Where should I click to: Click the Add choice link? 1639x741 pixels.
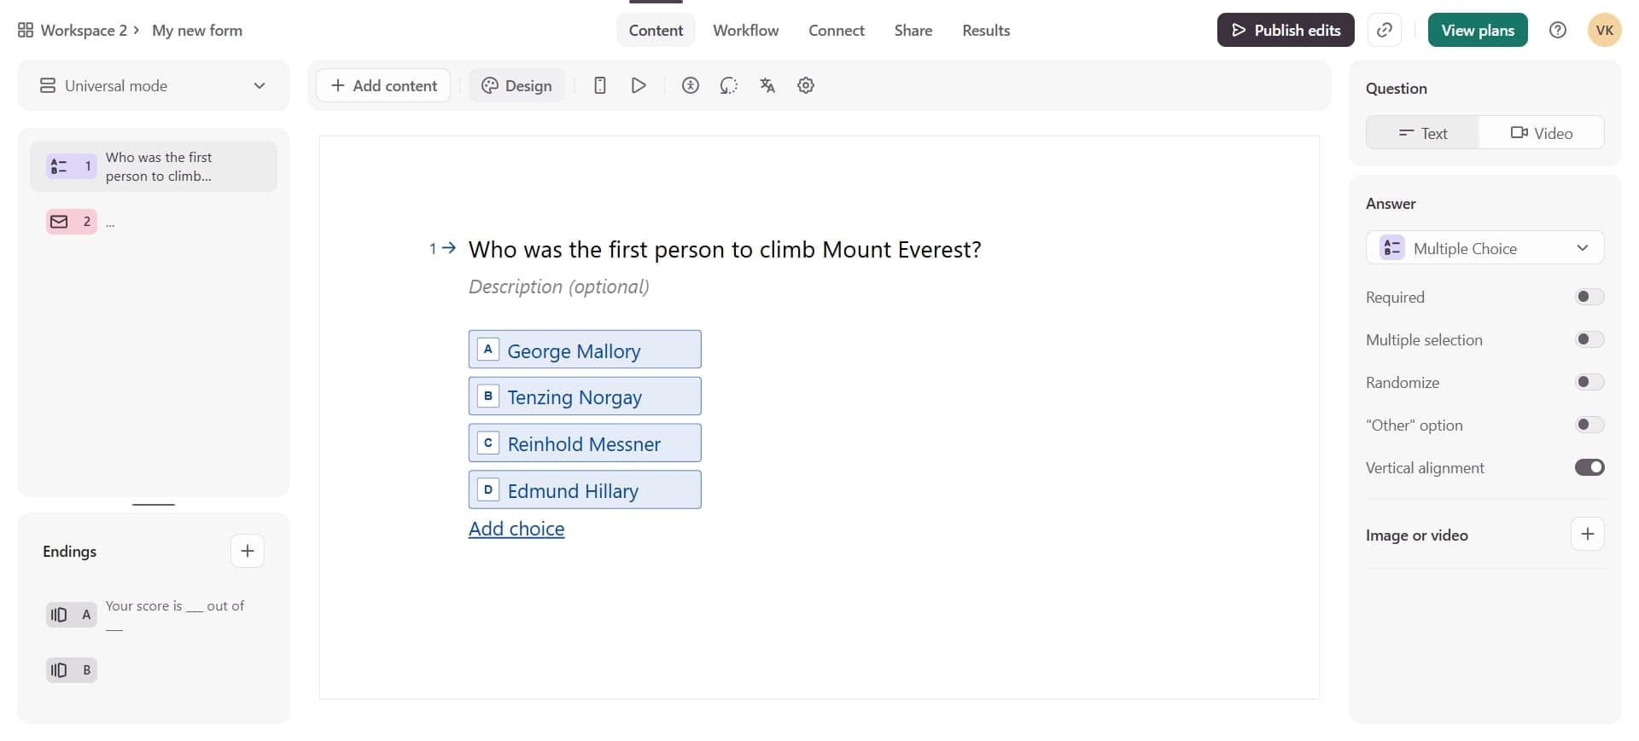(516, 529)
